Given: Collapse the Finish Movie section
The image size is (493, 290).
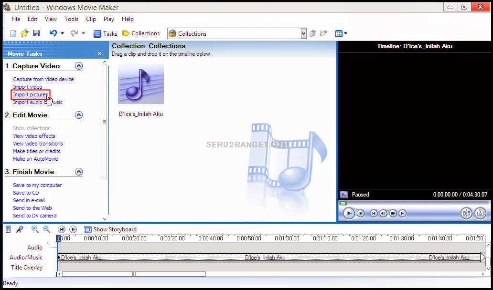Looking at the screenshot, I should coord(79,172).
